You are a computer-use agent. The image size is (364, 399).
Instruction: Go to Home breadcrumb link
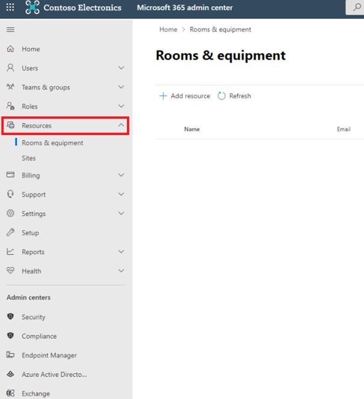coord(168,30)
